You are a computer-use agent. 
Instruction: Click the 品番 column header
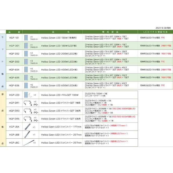click(14, 32)
